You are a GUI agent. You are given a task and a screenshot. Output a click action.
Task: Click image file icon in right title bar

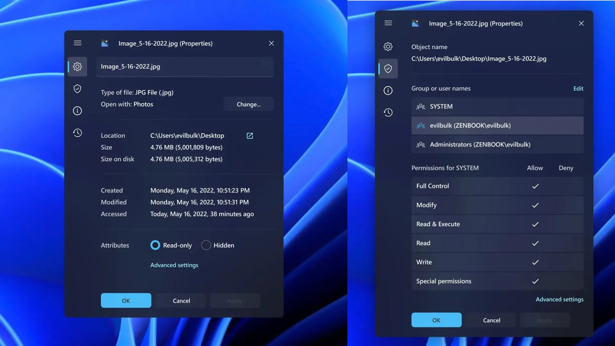[415, 23]
